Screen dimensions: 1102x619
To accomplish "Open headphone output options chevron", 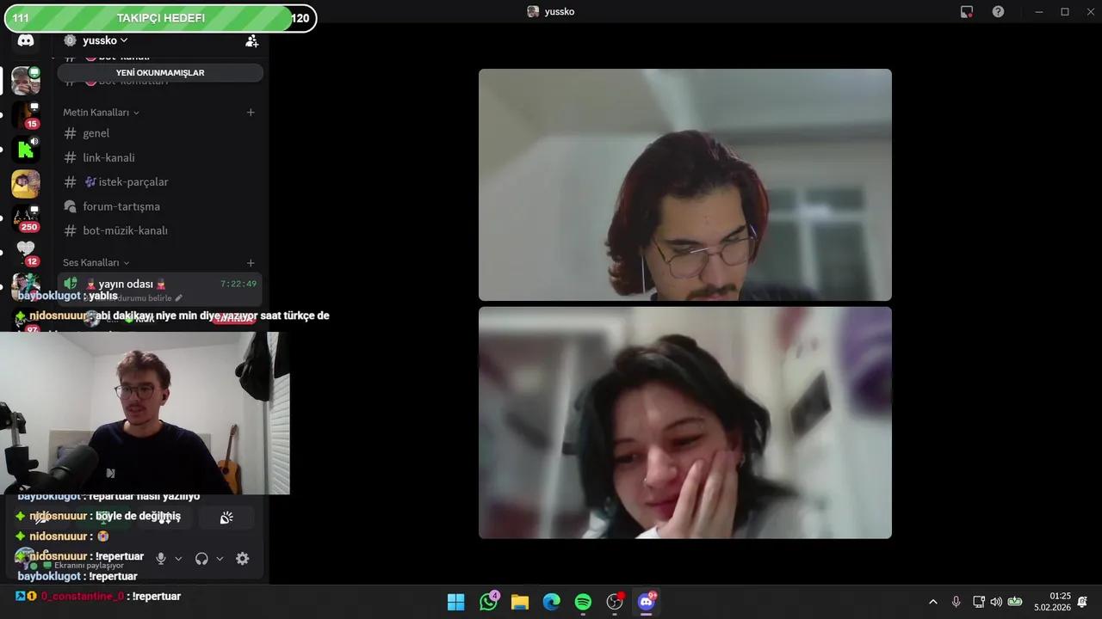I will click(220, 559).
